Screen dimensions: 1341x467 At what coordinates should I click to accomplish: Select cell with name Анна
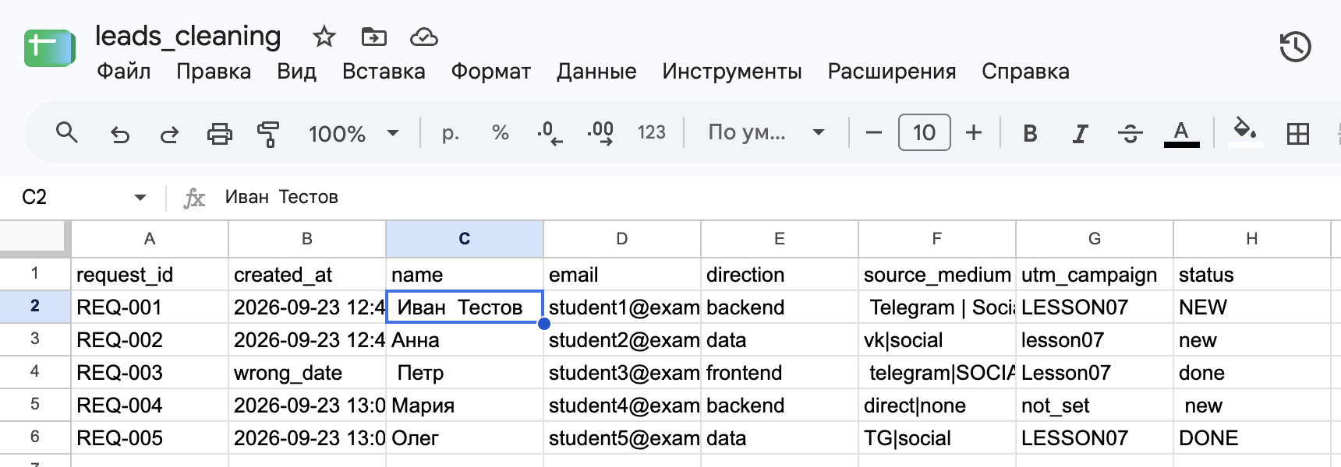(465, 340)
